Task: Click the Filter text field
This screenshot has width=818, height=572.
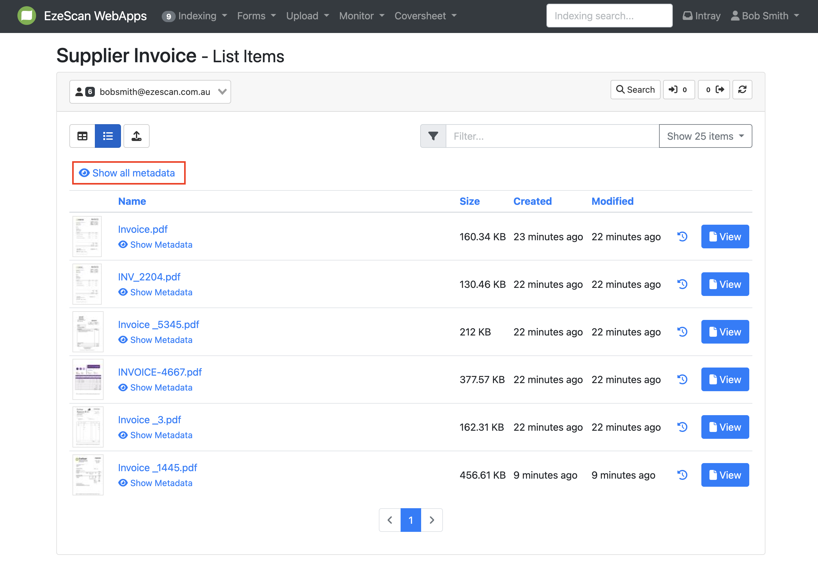Action: pyautogui.click(x=552, y=136)
